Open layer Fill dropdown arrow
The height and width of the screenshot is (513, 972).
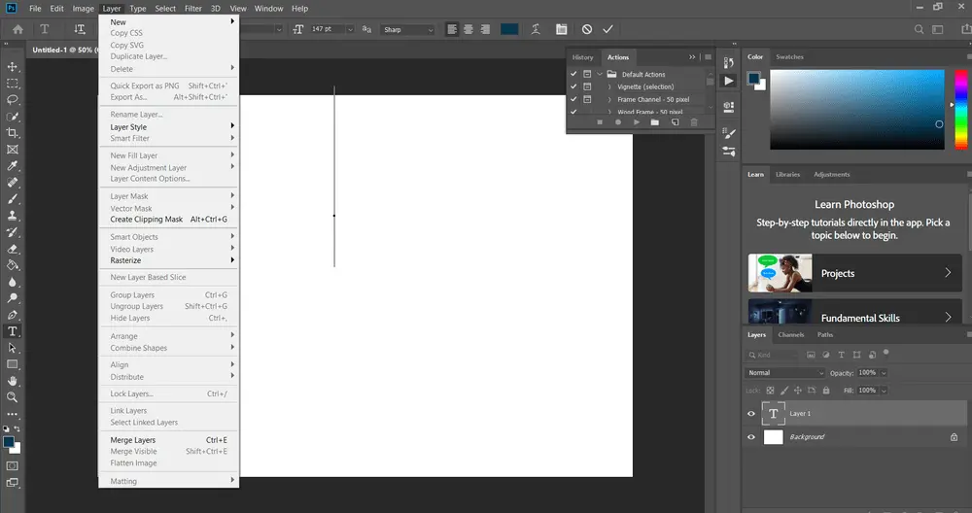[x=884, y=391]
